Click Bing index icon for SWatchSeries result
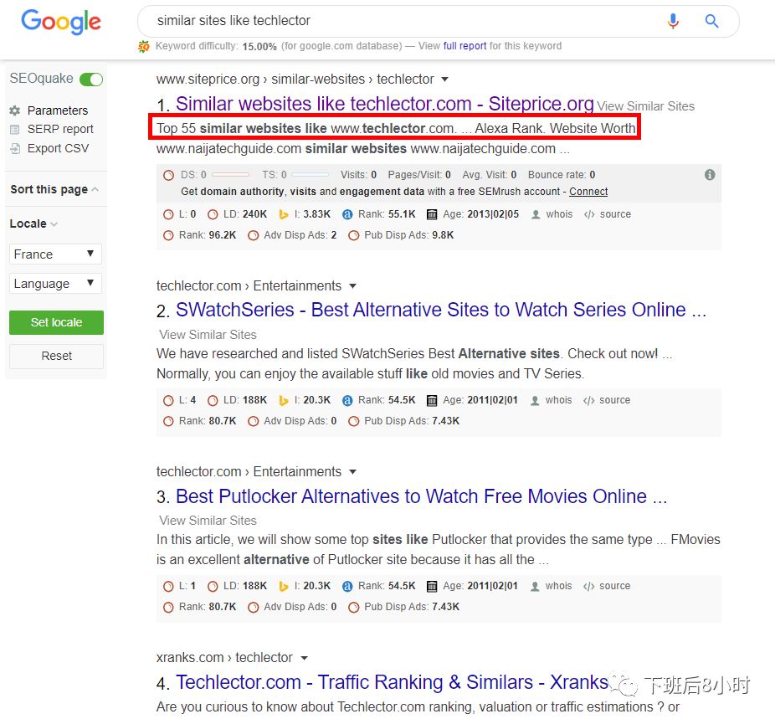This screenshot has width=775, height=719. (283, 400)
